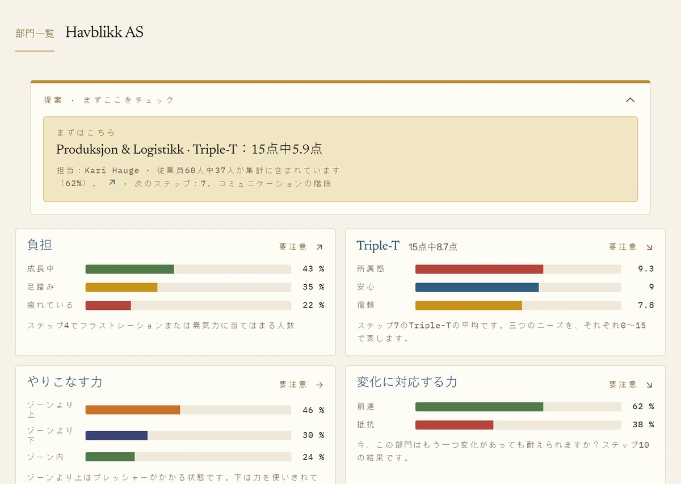Click the 要注意 label in 変化に対応する力 card

tap(623, 385)
